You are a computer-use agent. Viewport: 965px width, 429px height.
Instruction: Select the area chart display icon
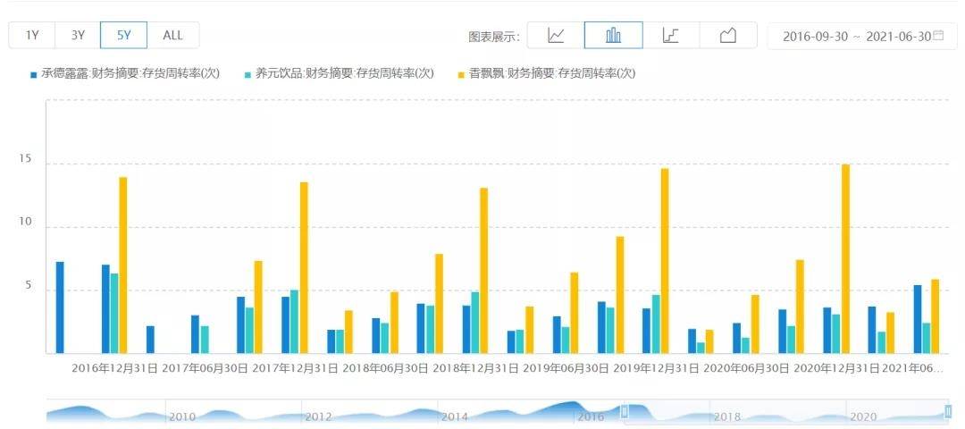pyautogui.click(x=728, y=36)
